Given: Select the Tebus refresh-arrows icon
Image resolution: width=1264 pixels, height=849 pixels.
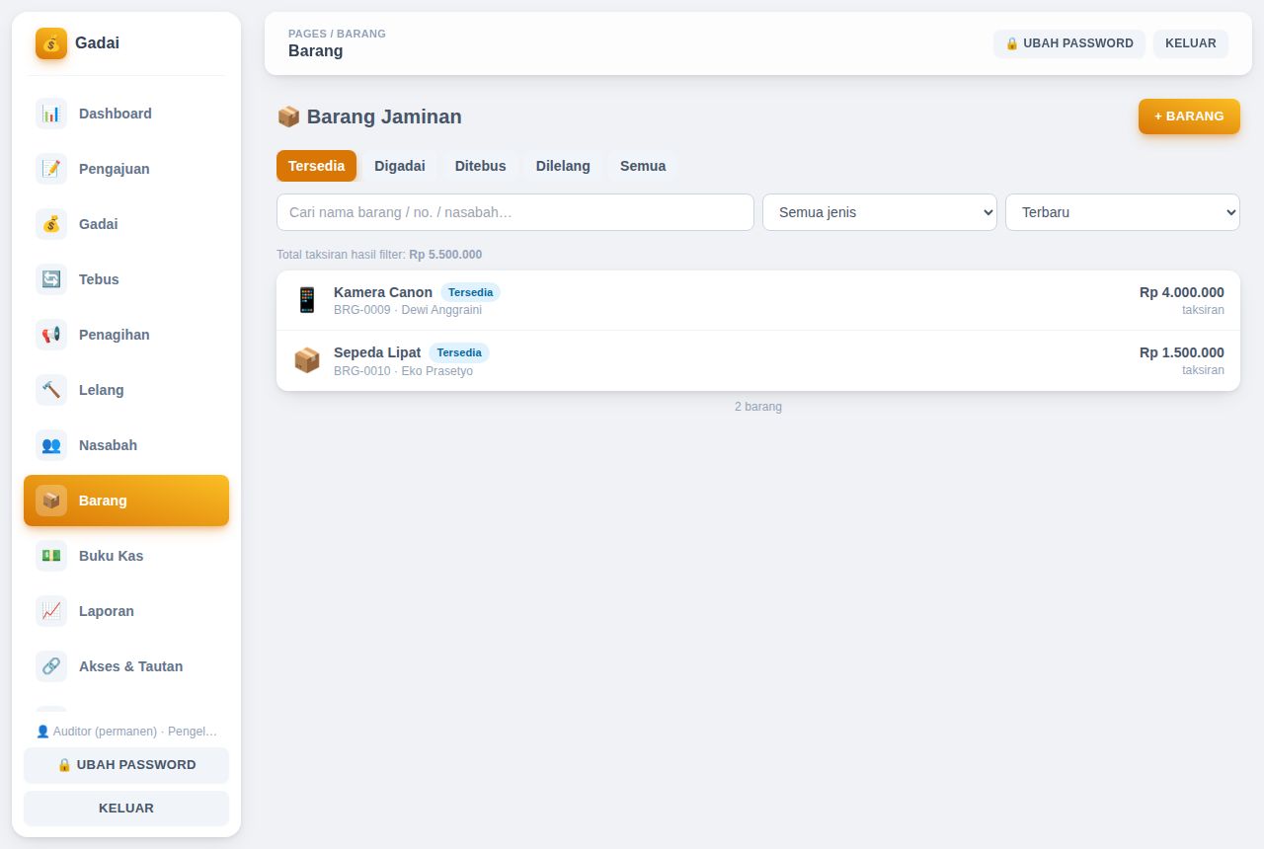Looking at the screenshot, I should tap(51, 279).
